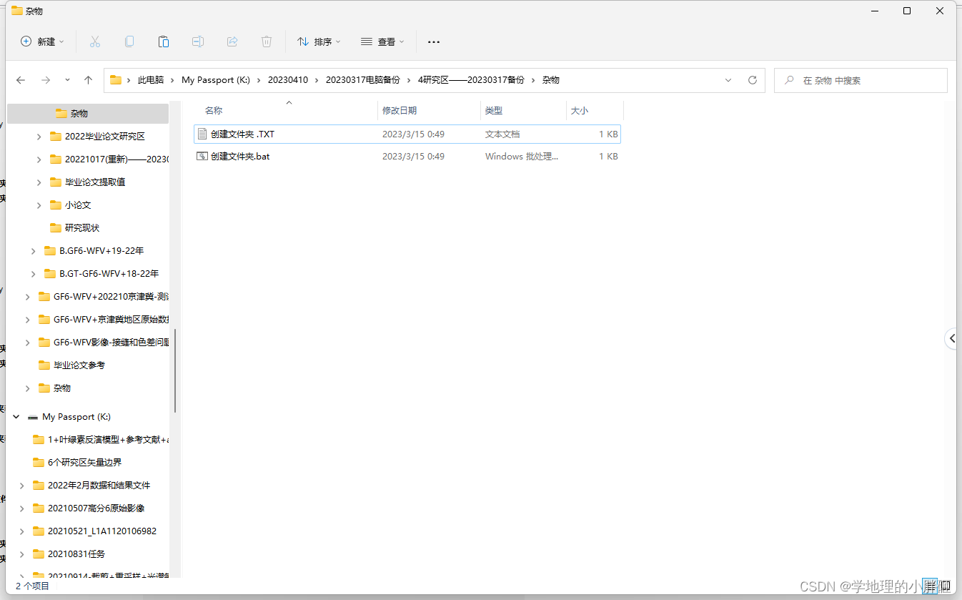Viewport: 962px width, 600px height.
Task: Click the Cut scissors icon
Action: point(95,41)
